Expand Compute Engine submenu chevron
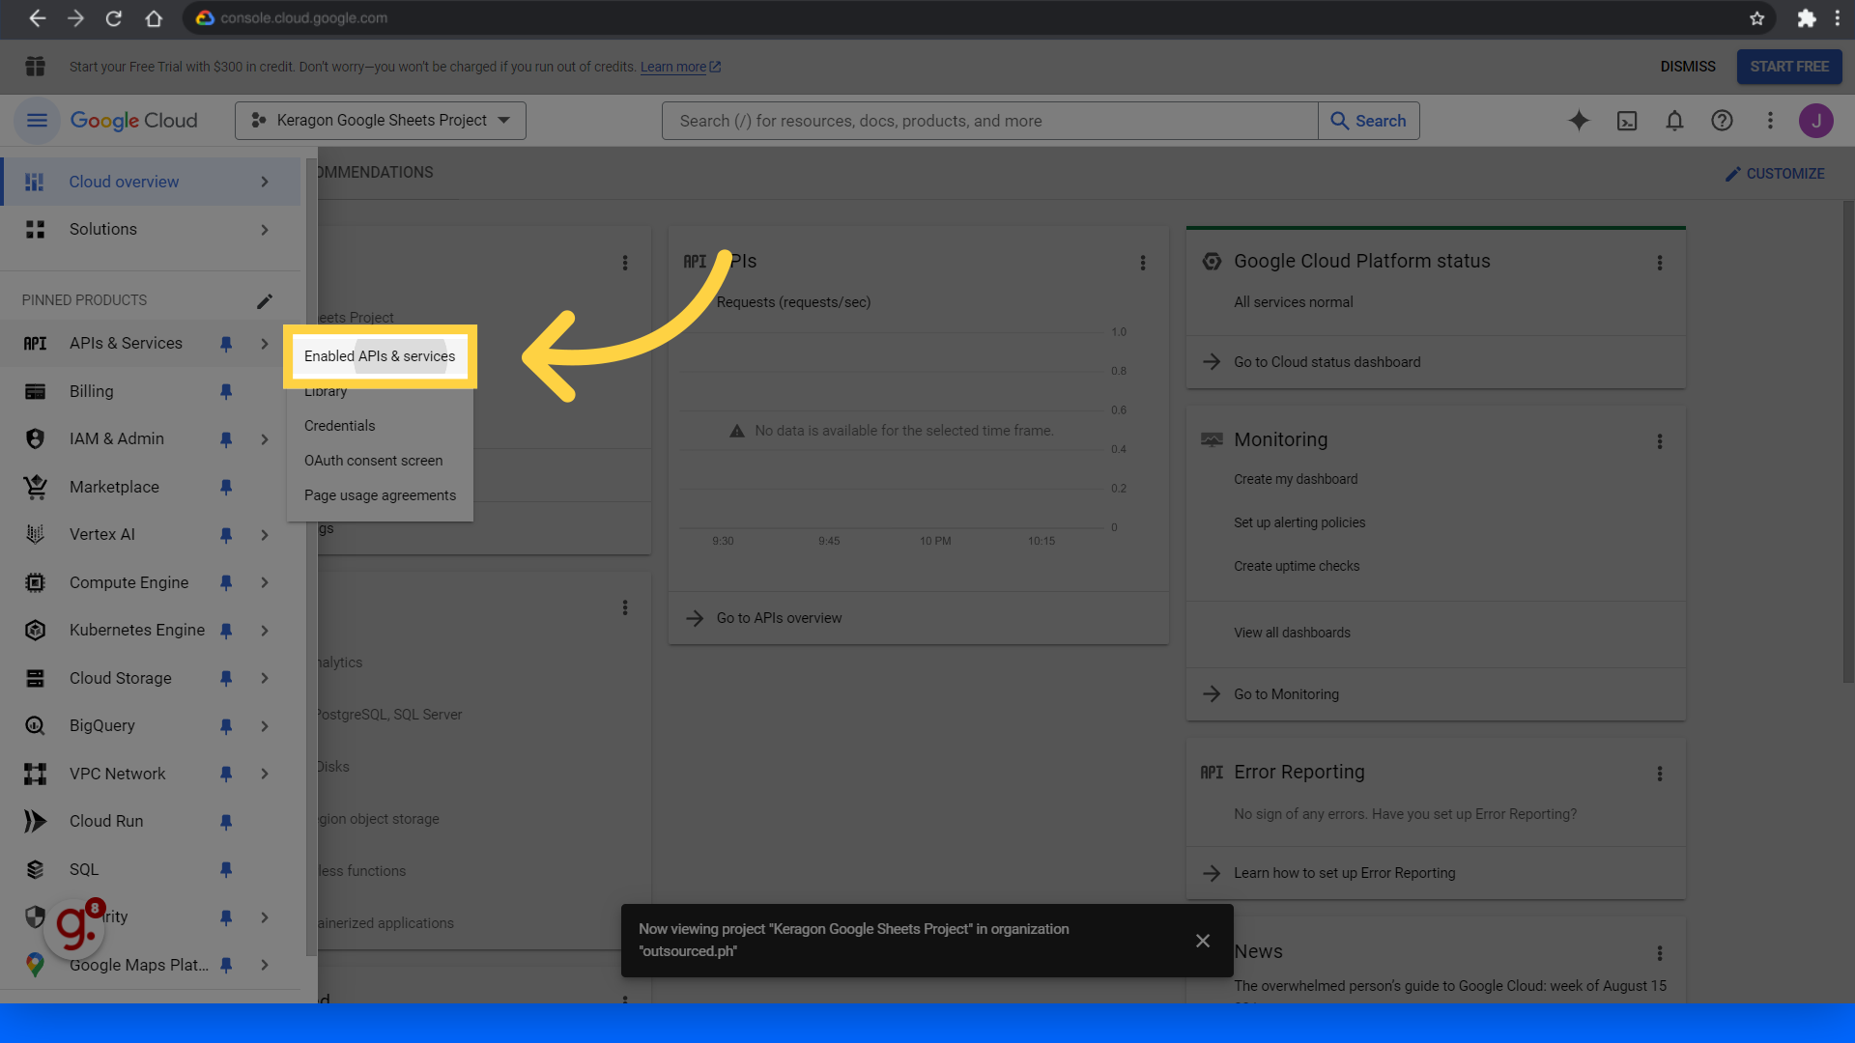 265,582
